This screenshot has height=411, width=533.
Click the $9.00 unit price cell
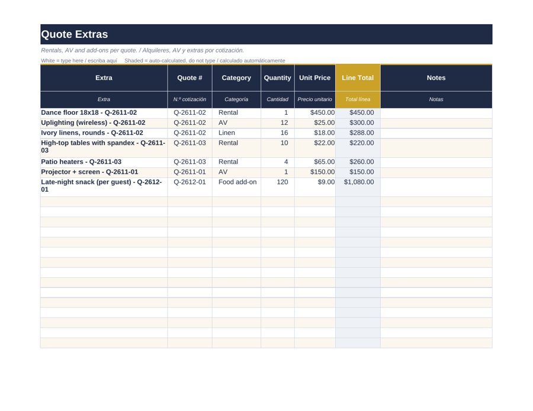315,187
